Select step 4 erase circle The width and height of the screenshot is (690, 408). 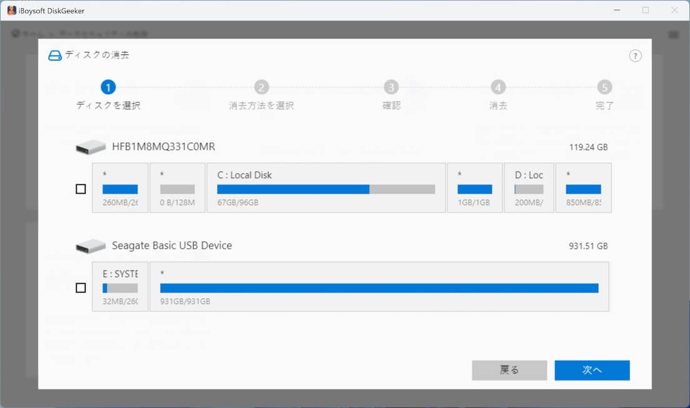point(498,87)
